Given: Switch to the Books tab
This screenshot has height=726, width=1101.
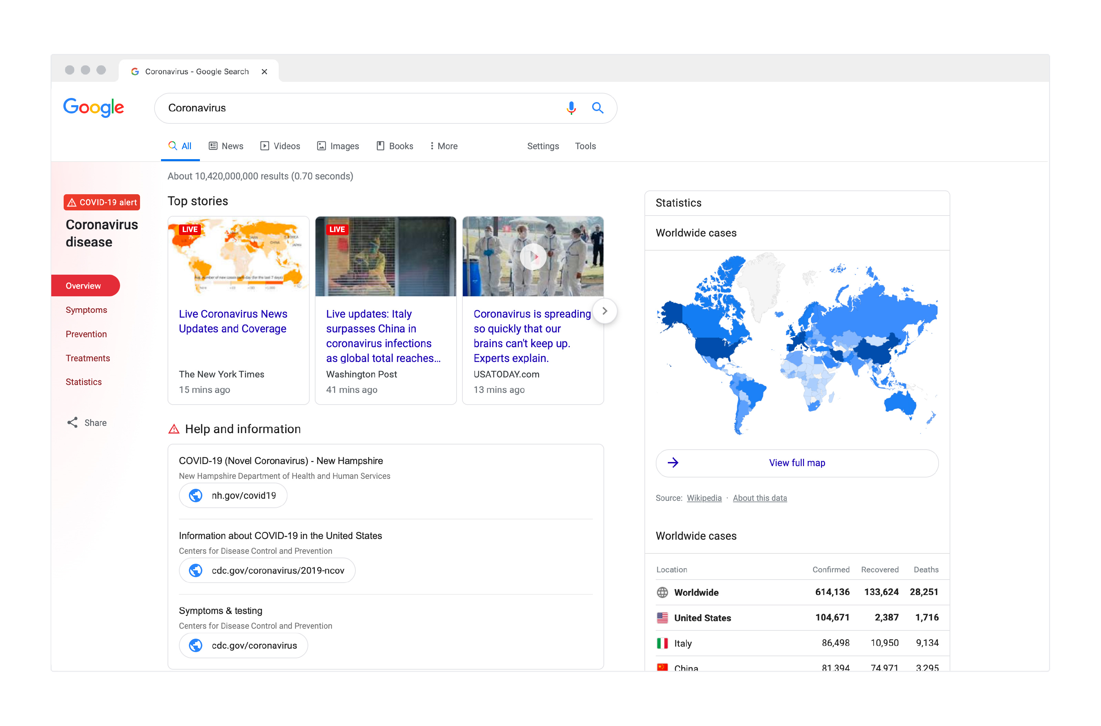Looking at the screenshot, I should tap(394, 146).
